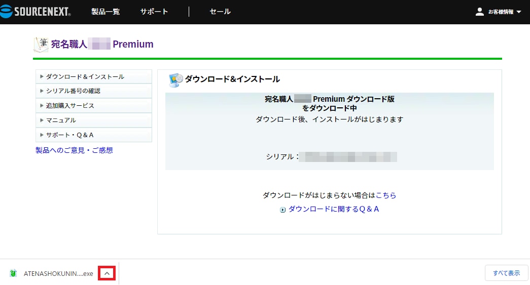530x285 pixels.
Task: Click the downloaded exe file icon
Action: click(13, 273)
